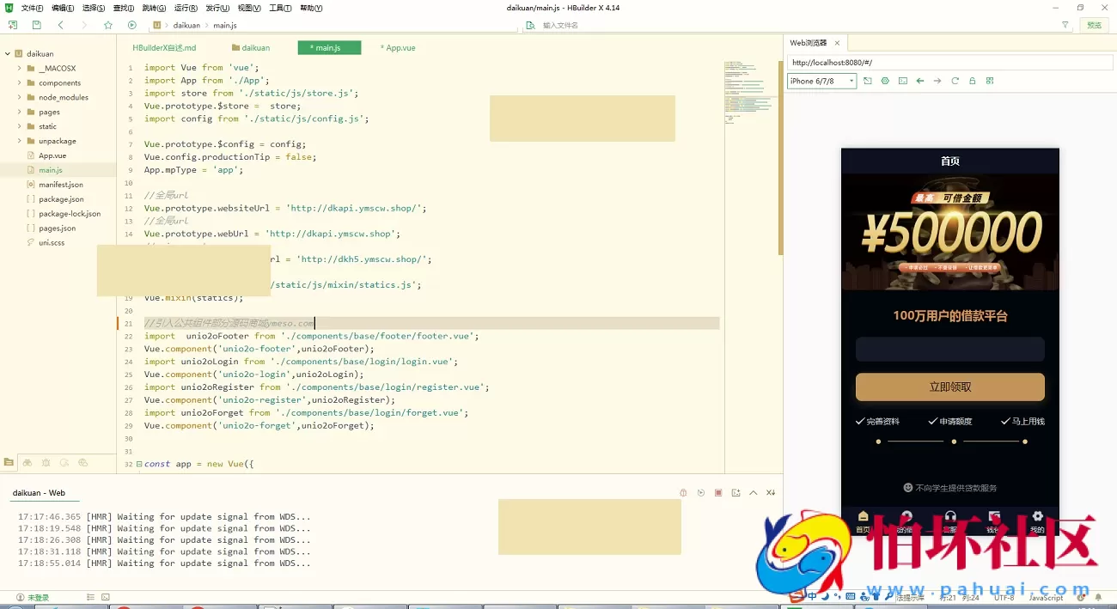This screenshot has width=1117, height=609.
Task: Collapse the console panel with up chevron
Action: coord(754,493)
